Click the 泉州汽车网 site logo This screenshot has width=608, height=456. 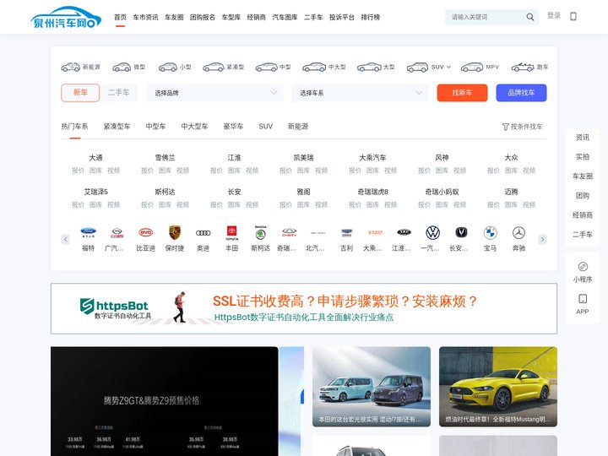click(x=66, y=17)
